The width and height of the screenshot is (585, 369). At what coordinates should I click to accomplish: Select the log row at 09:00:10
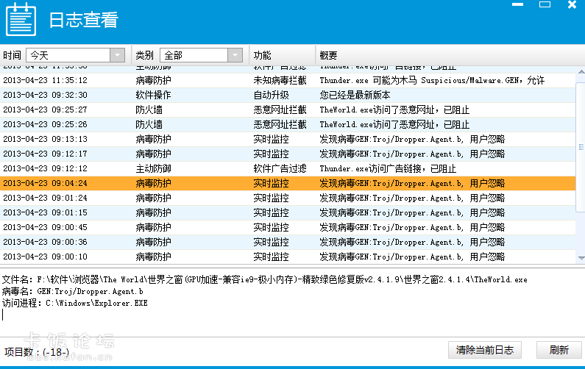point(288,257)
